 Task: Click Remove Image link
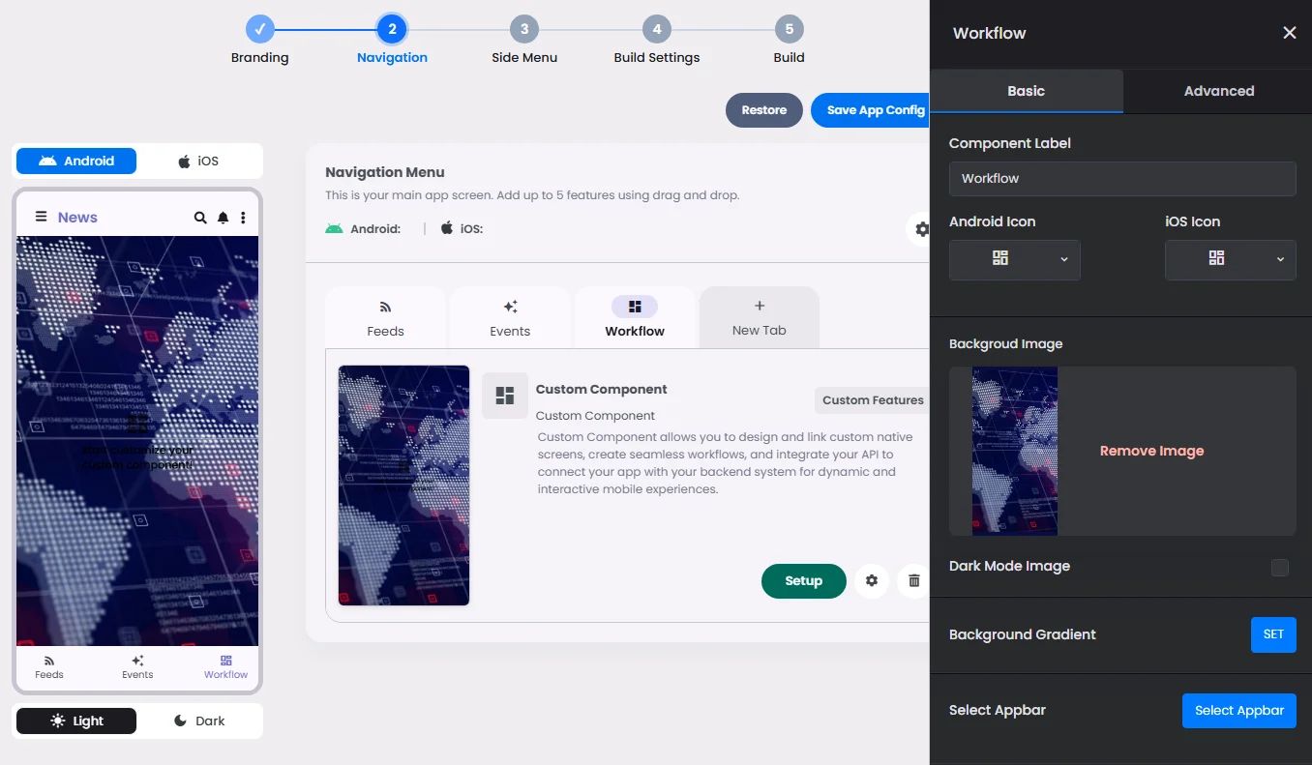[1151, 451]
